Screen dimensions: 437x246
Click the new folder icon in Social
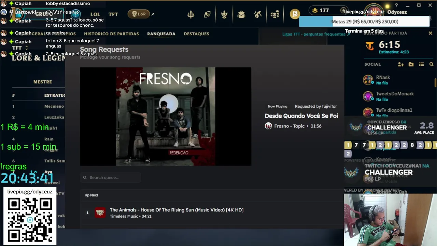411,64
